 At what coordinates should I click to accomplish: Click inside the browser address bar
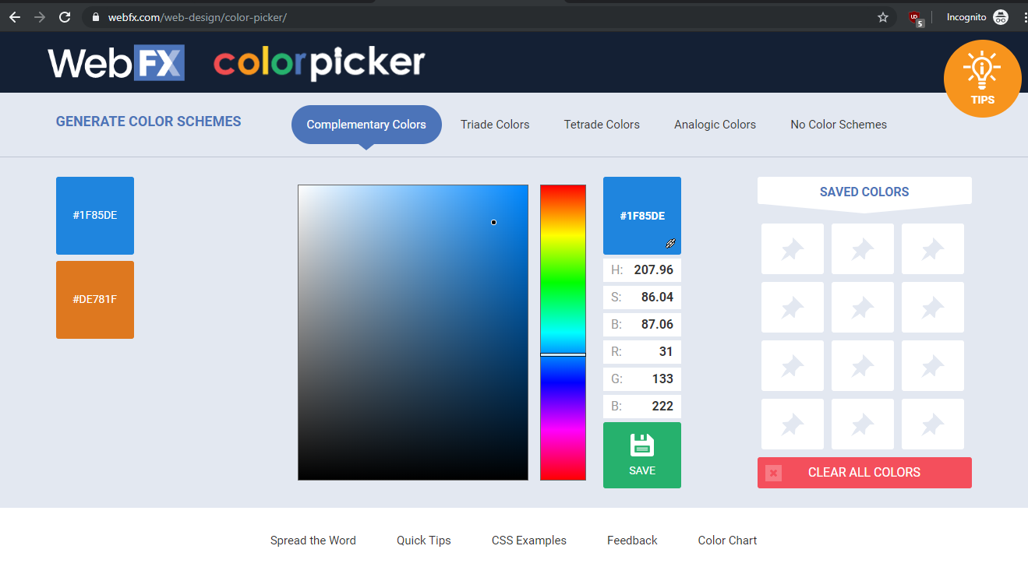point(312,16)
